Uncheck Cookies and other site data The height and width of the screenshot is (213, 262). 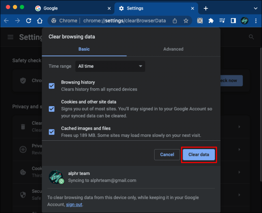(52, 109)
